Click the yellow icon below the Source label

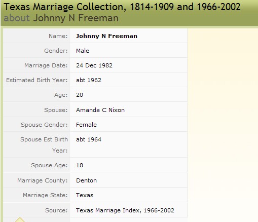20,220
